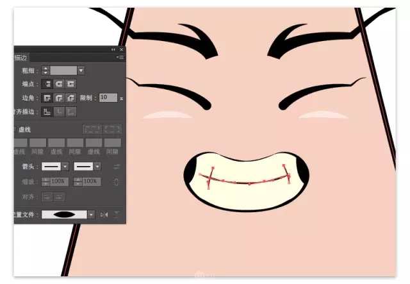Toggle link for arrowhead scale proportions

[116, 182]
